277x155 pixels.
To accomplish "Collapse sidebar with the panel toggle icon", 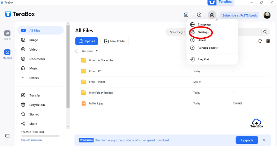I will pos(7,136).
